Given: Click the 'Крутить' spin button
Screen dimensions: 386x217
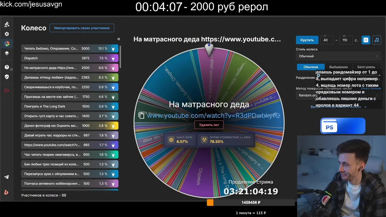Looking at the screenshot, I should tap(307, 40).
